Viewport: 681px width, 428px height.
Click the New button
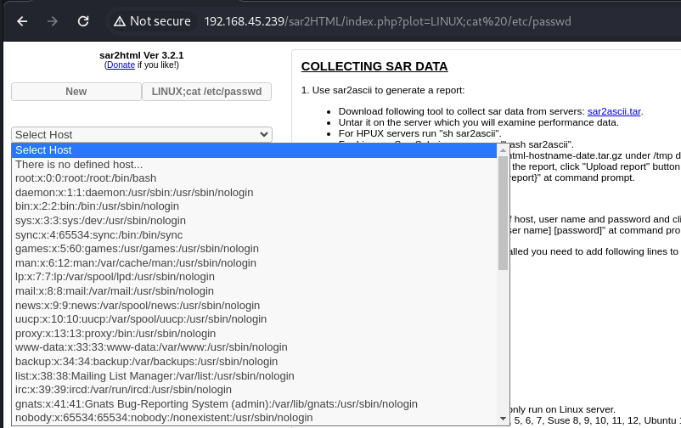76,92
